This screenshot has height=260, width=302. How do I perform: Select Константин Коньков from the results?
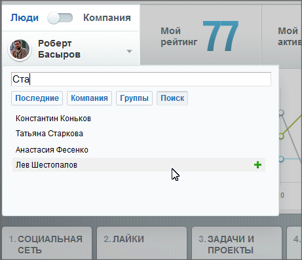pos(53,119)
